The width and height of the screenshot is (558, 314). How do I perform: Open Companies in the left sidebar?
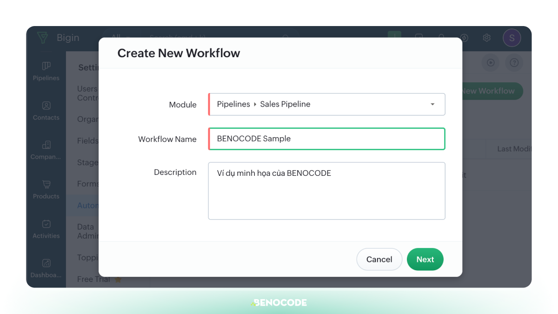point(46,150)
